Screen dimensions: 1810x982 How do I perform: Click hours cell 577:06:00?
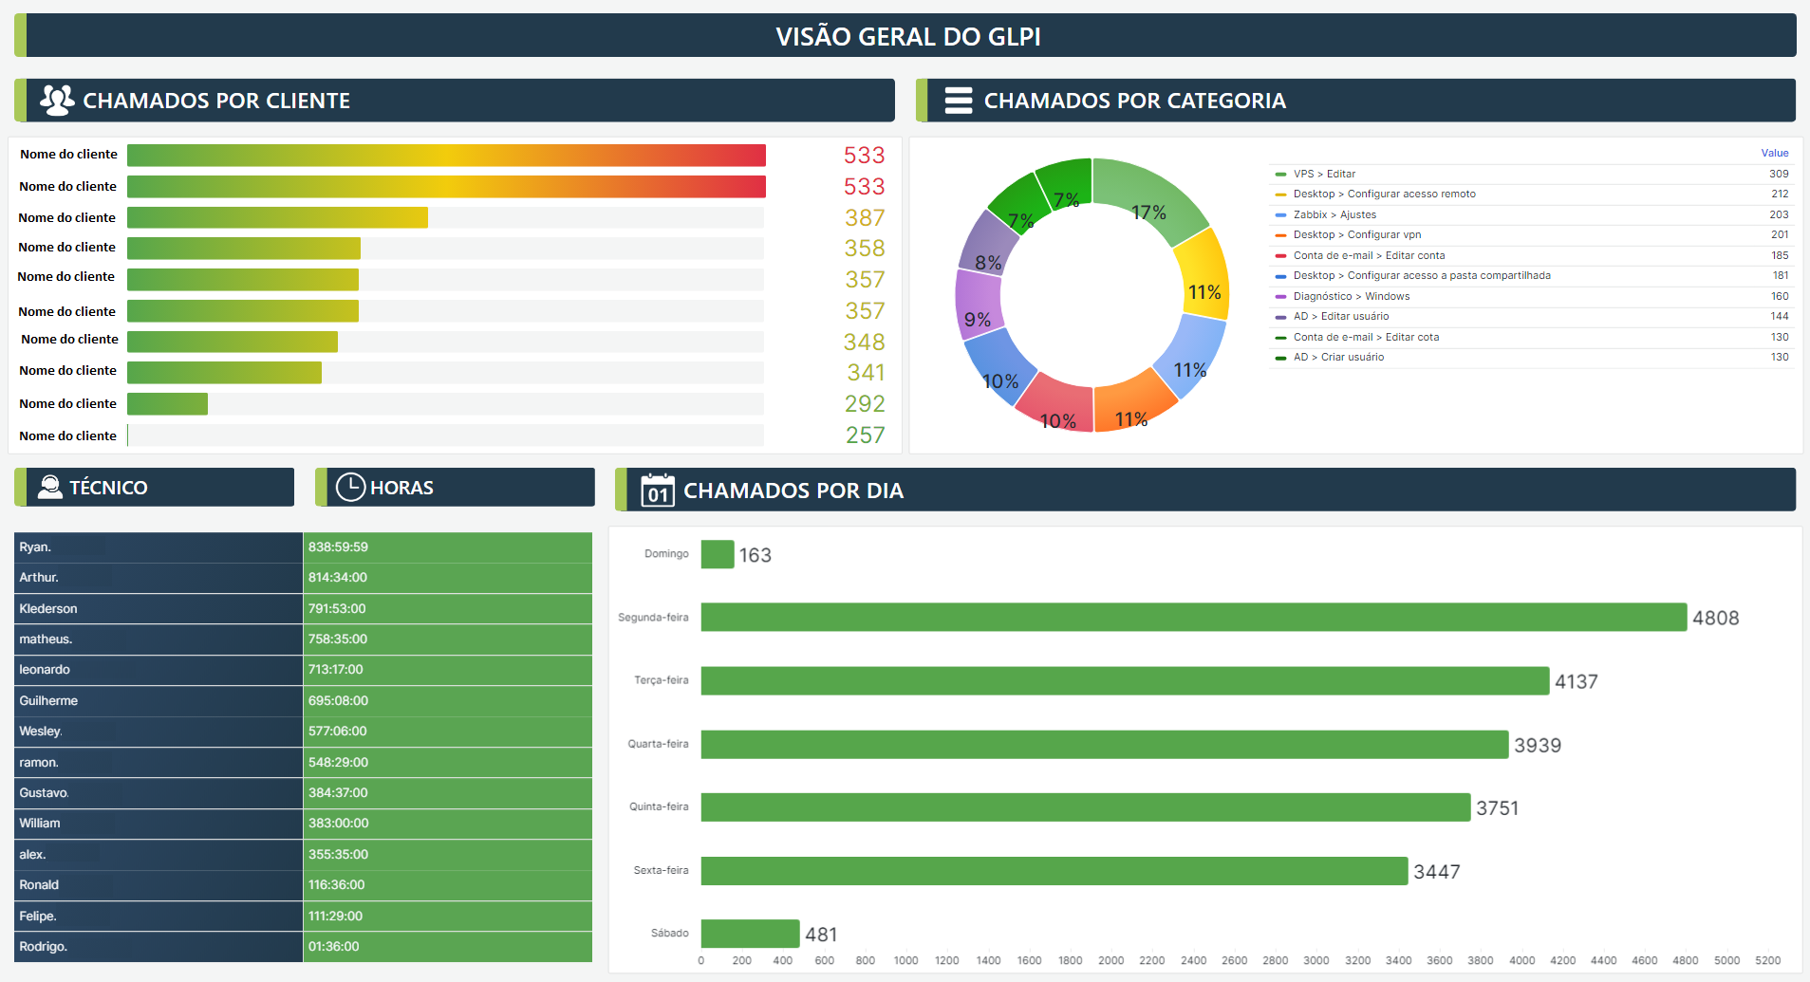coord(447,732)
